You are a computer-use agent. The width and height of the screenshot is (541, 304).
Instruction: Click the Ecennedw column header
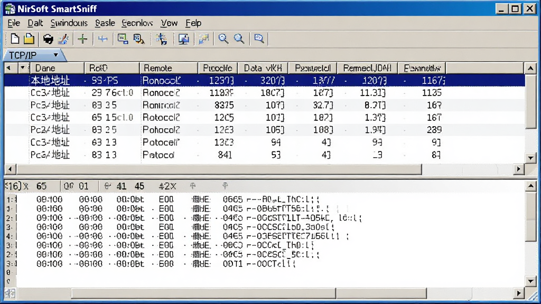coord(422,68)
